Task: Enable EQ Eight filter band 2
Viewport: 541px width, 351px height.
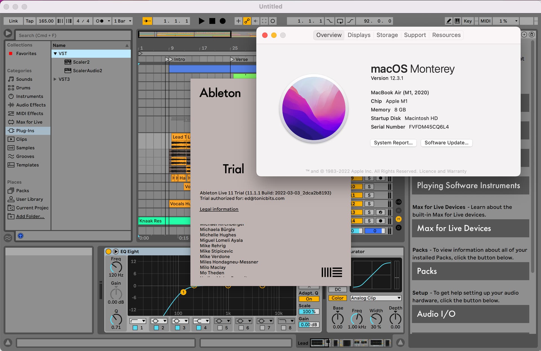Action: pyautogui.click(x=156, y=328)
